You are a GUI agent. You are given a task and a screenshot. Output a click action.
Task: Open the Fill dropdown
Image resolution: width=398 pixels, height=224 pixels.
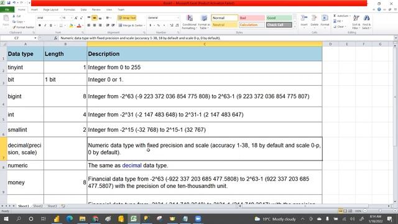pos(338,21)
